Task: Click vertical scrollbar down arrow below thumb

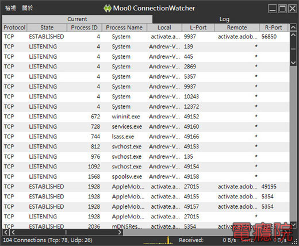Action: point(293,63)
